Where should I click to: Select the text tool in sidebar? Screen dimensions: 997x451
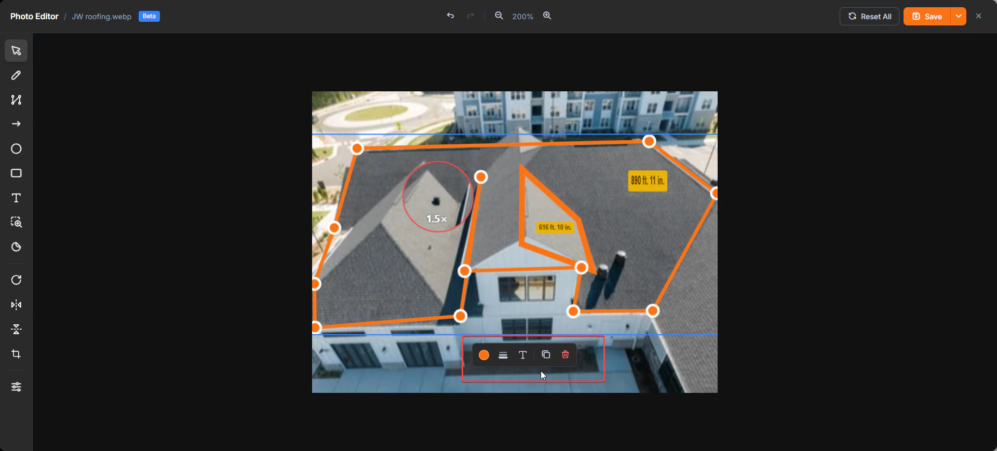[x=16, y=198]
